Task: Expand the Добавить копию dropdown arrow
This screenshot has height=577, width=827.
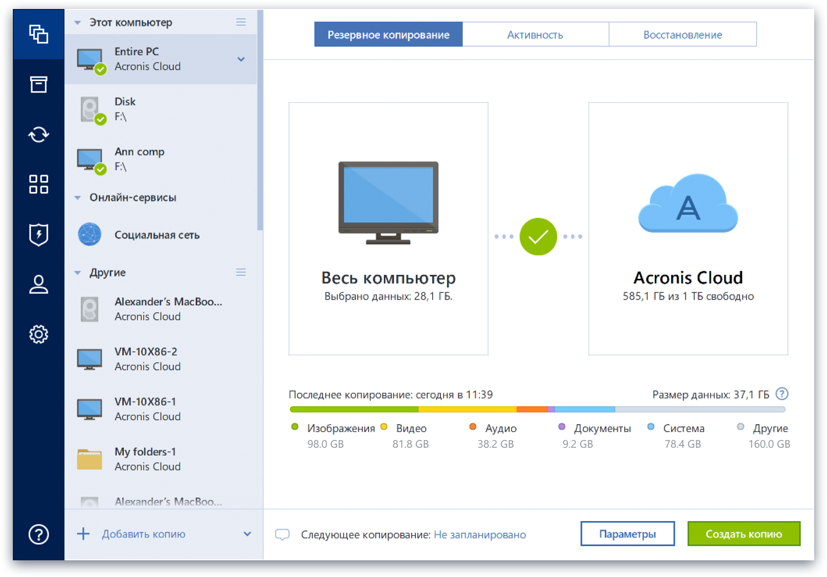Action: [x=247, y=533]
